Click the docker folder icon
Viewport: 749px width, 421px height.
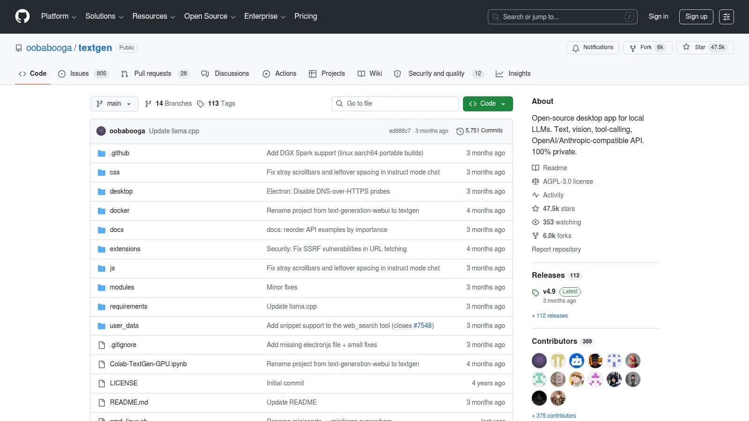[x=102, y=211]
